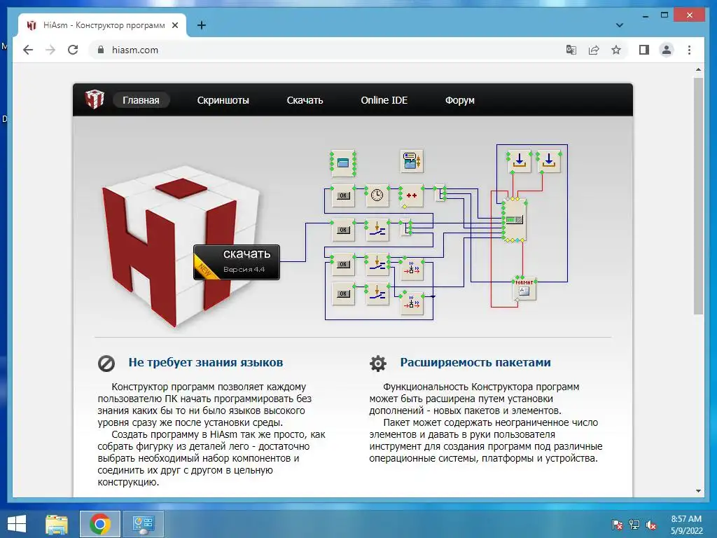Click the Не требует знания языков heading
The width and height of the screenshot is (717, 538).
point(206,362)
